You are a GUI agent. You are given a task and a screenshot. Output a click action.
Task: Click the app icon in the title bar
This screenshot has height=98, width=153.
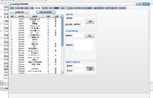pos(11,4)
